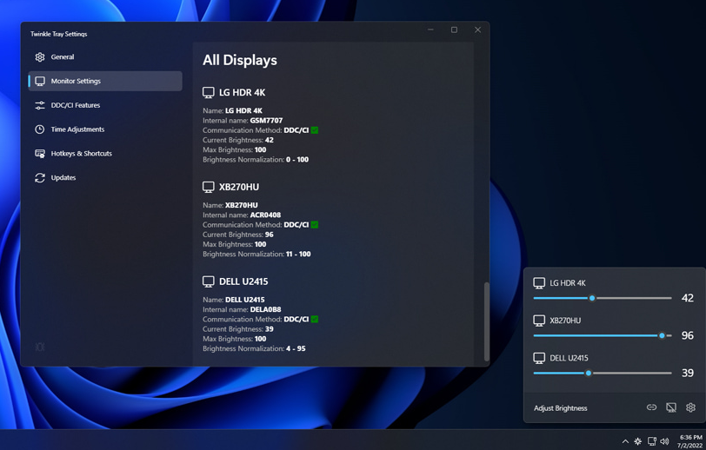Click the bug icon at sidebar bottom
Viewport: 706px width, 450px height.
[40, 347]
